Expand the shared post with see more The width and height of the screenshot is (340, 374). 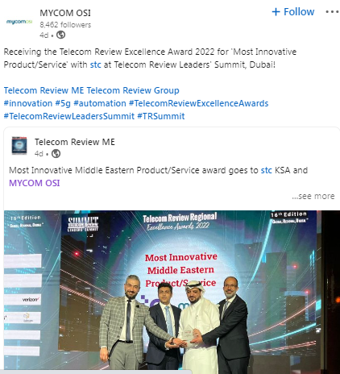(x=313, y=196)
